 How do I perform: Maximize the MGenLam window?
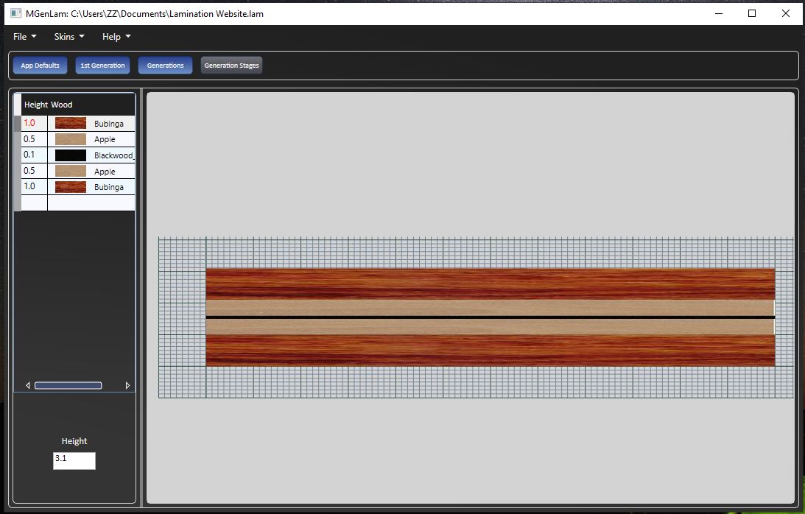pos(751,13)
